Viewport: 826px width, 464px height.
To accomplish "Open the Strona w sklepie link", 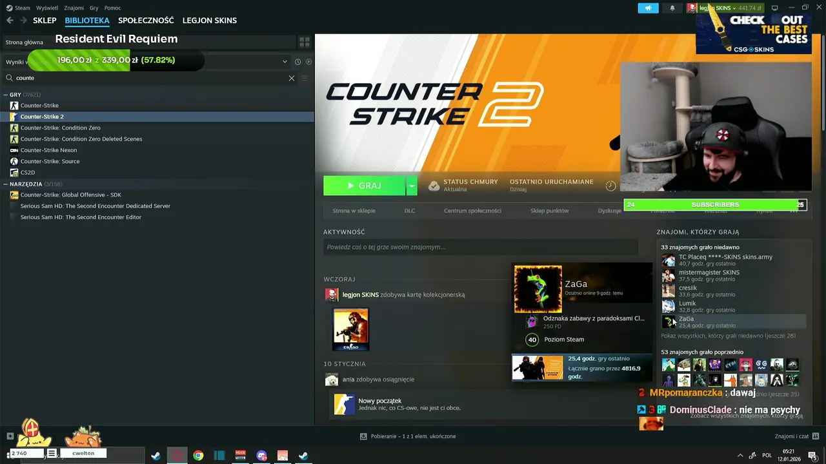I will [354, 211].
